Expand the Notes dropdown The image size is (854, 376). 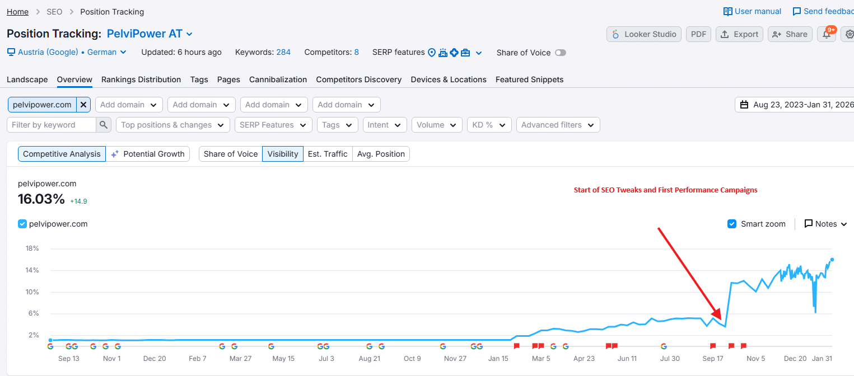(x=825, y=224)
